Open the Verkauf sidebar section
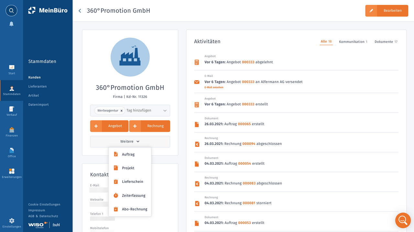 [12, 111]
